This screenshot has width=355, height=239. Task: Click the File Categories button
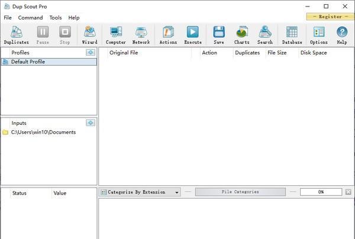240,192
